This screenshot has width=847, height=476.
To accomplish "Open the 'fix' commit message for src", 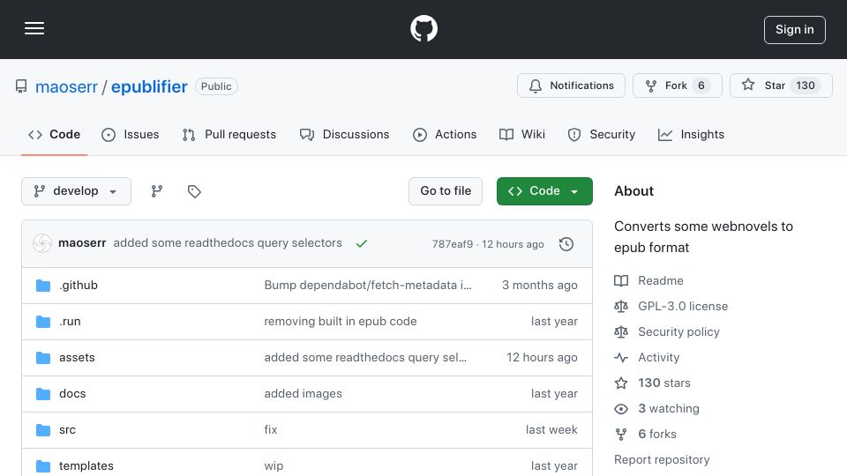I will coord(271,429).
